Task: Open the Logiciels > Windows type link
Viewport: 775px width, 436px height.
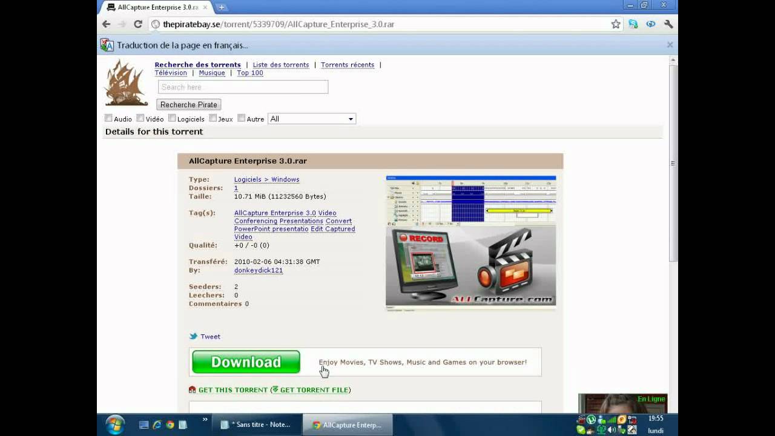Action: point(266,179)
